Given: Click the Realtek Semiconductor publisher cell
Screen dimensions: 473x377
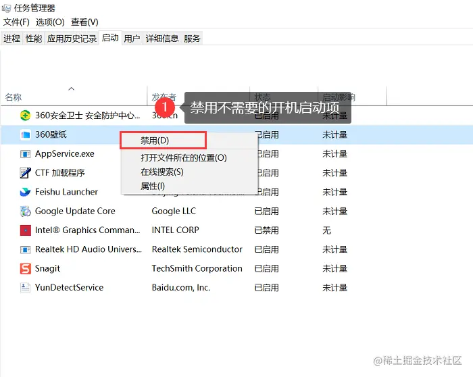Looking at the screenshot, I should pos(197,249).
